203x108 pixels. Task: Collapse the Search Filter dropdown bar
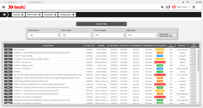[x=101, y=24]
